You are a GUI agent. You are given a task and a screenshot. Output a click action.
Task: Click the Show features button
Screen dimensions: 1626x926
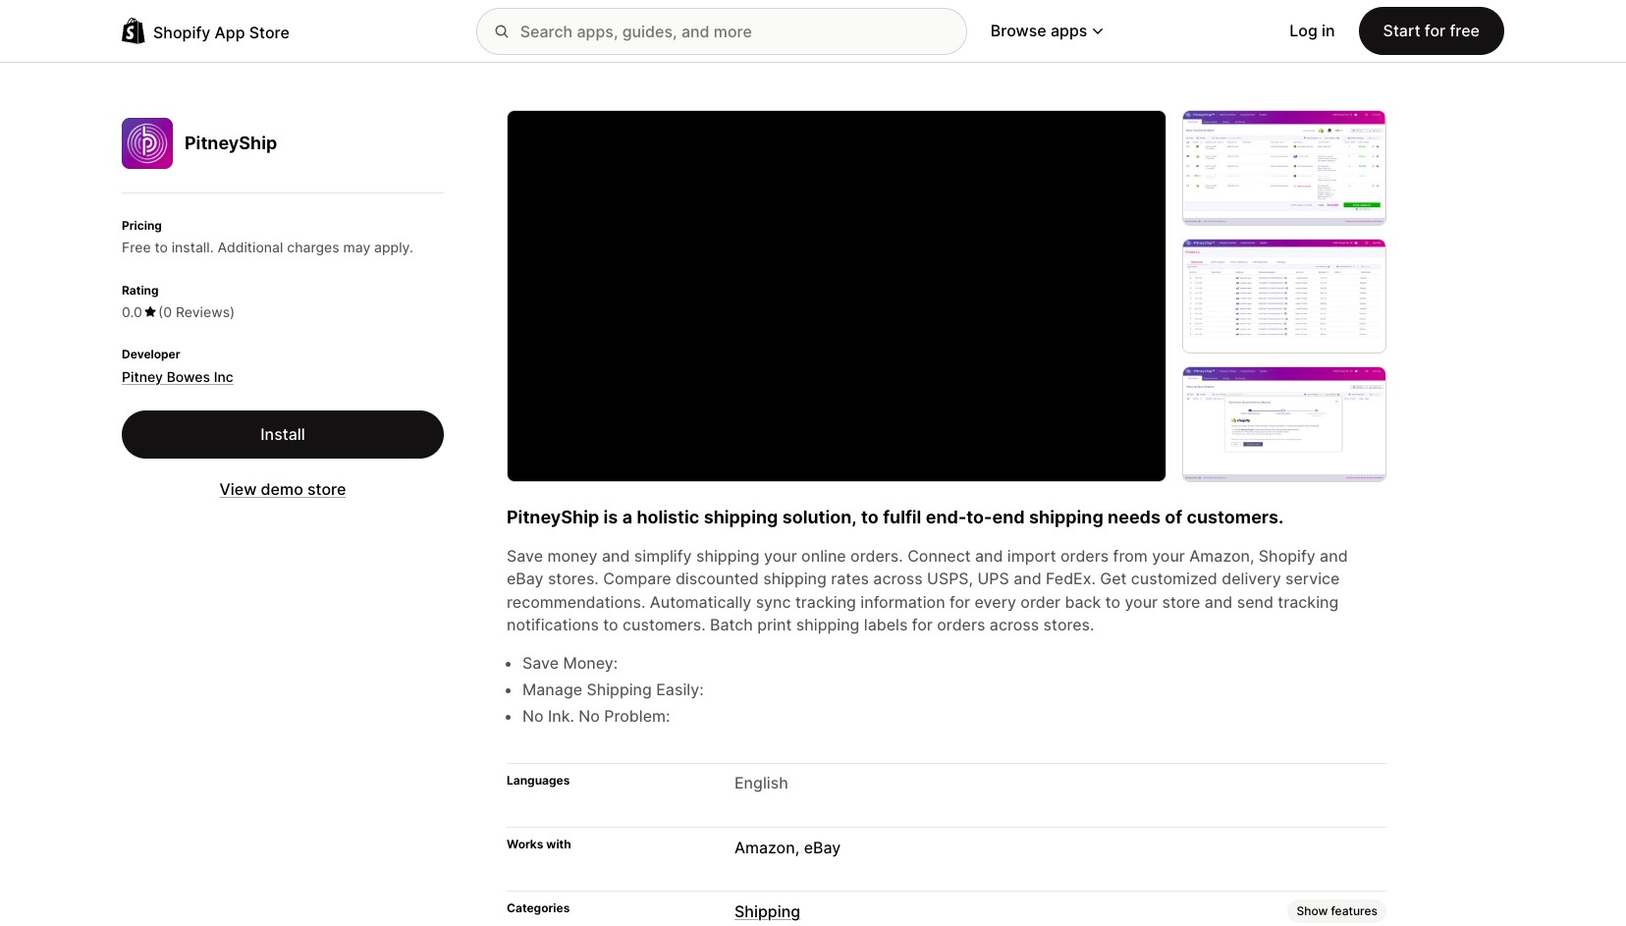pyautogui.click(x=1336, y=911)
